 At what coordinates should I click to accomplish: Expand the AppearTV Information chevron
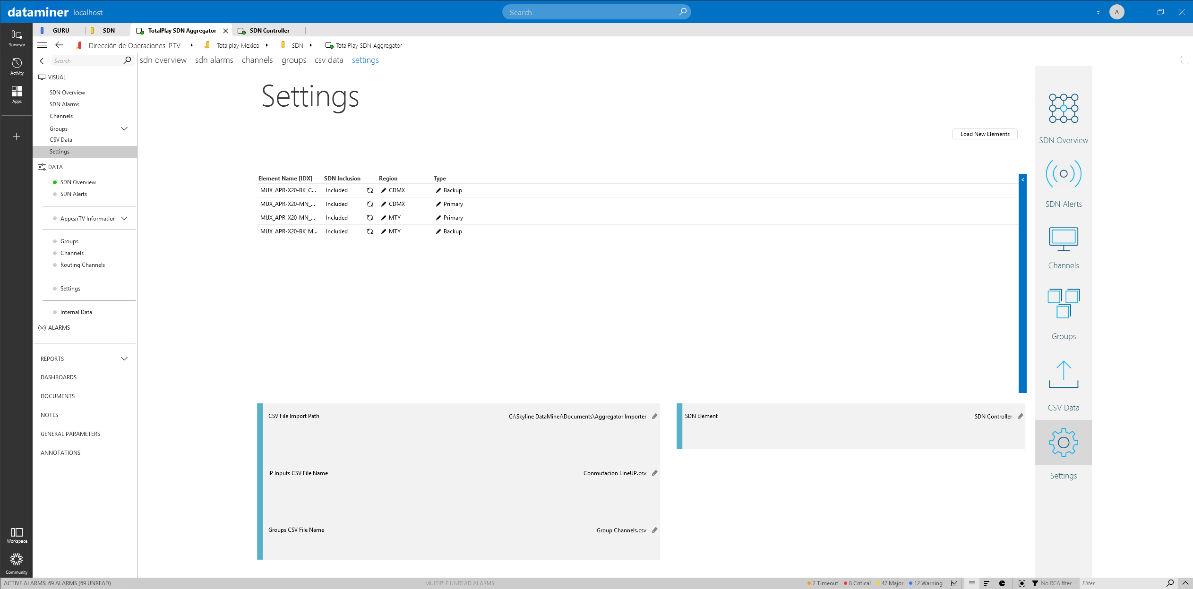[x=124, y=218]
